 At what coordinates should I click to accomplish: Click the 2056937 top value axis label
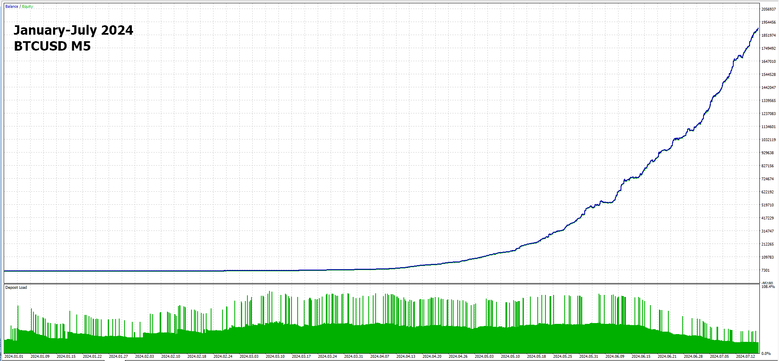coord(768,9)
